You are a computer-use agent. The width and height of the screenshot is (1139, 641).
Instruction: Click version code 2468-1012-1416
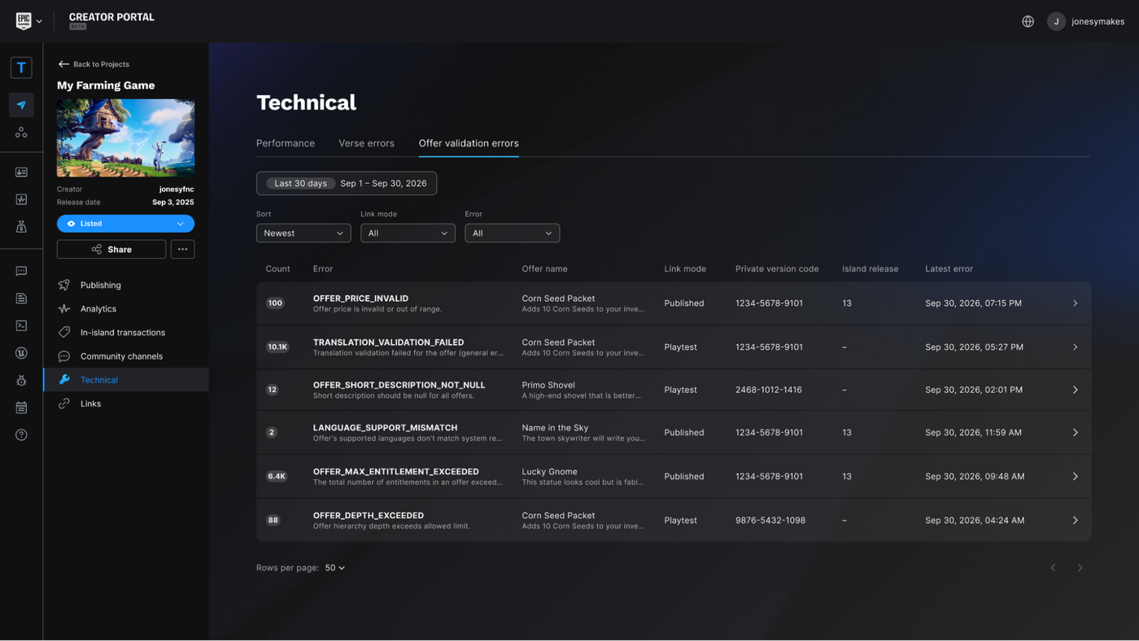point(769,390)
